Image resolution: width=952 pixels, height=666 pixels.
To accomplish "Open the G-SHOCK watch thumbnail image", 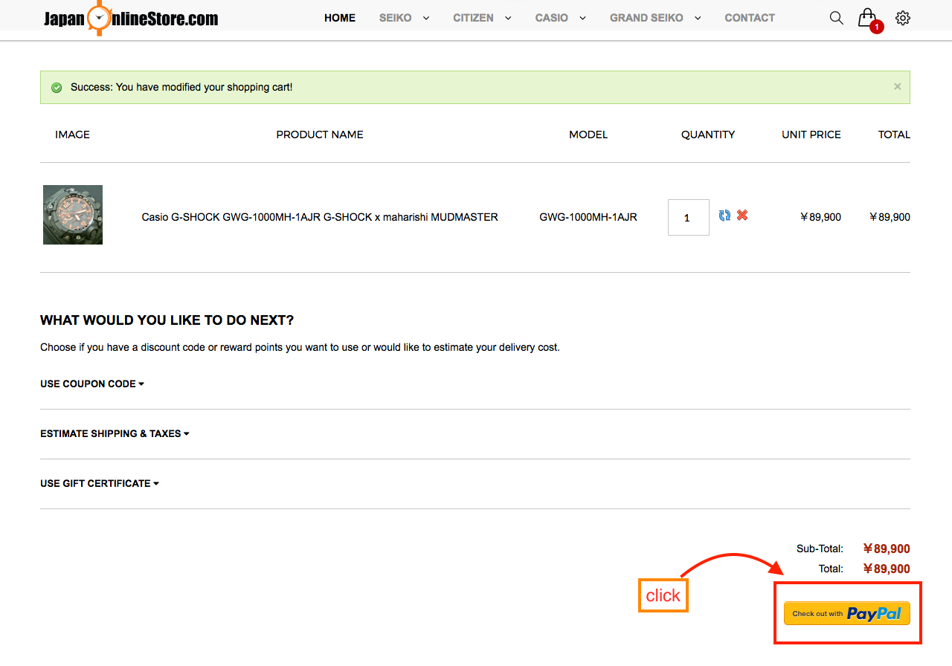I will click(73, 215).
